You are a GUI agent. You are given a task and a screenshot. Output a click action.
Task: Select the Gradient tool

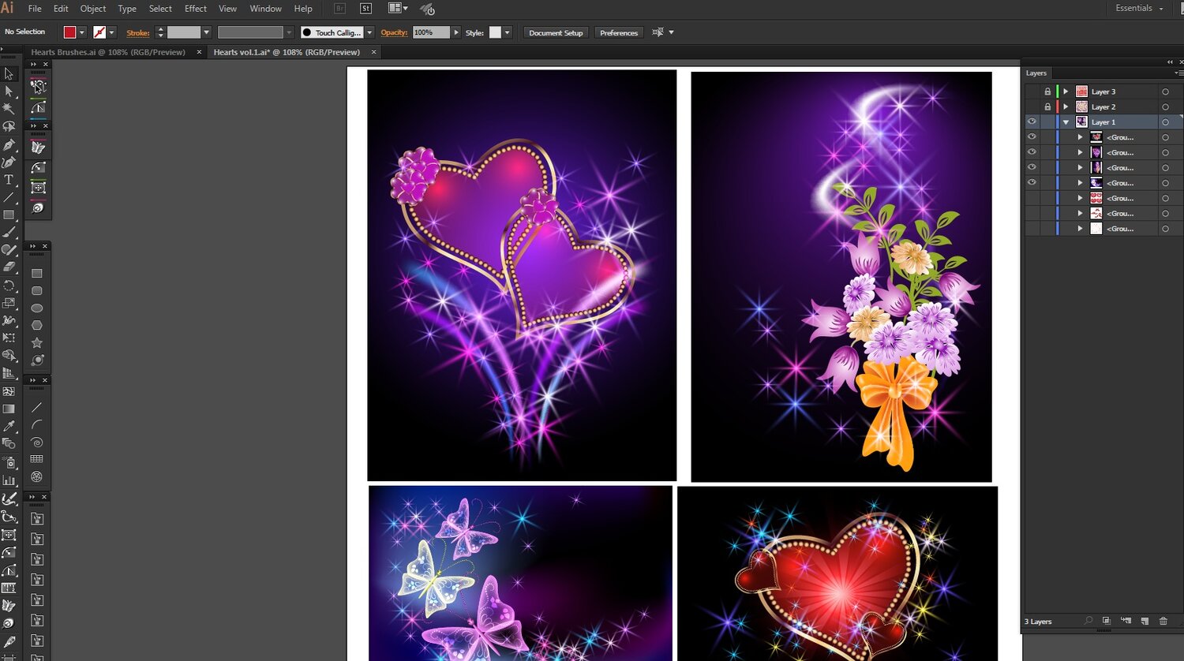point(9,409)
